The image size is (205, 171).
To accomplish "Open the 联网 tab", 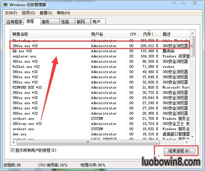I will pyautogui.click(x=81, y=22).
